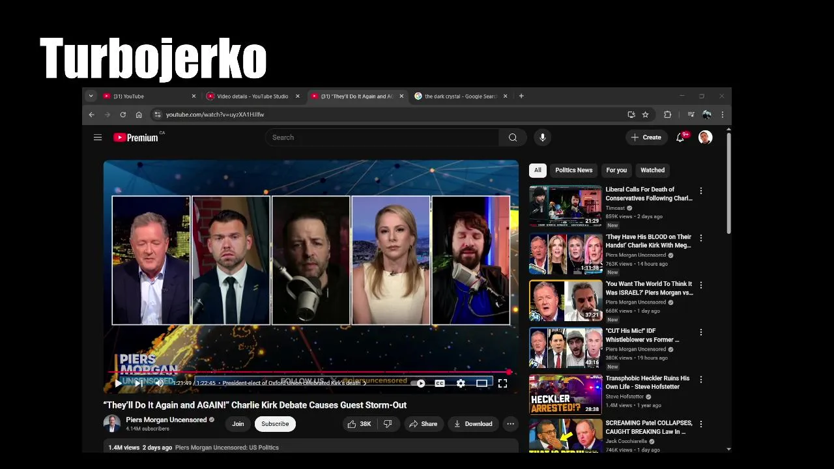Go back with browser back arrow
834x469 pixels.
click(92, 115)
